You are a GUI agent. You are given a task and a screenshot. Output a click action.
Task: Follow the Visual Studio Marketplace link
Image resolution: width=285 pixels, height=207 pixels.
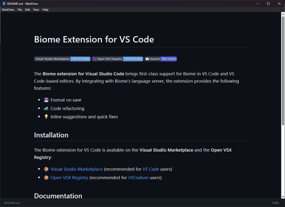[77, 169]
